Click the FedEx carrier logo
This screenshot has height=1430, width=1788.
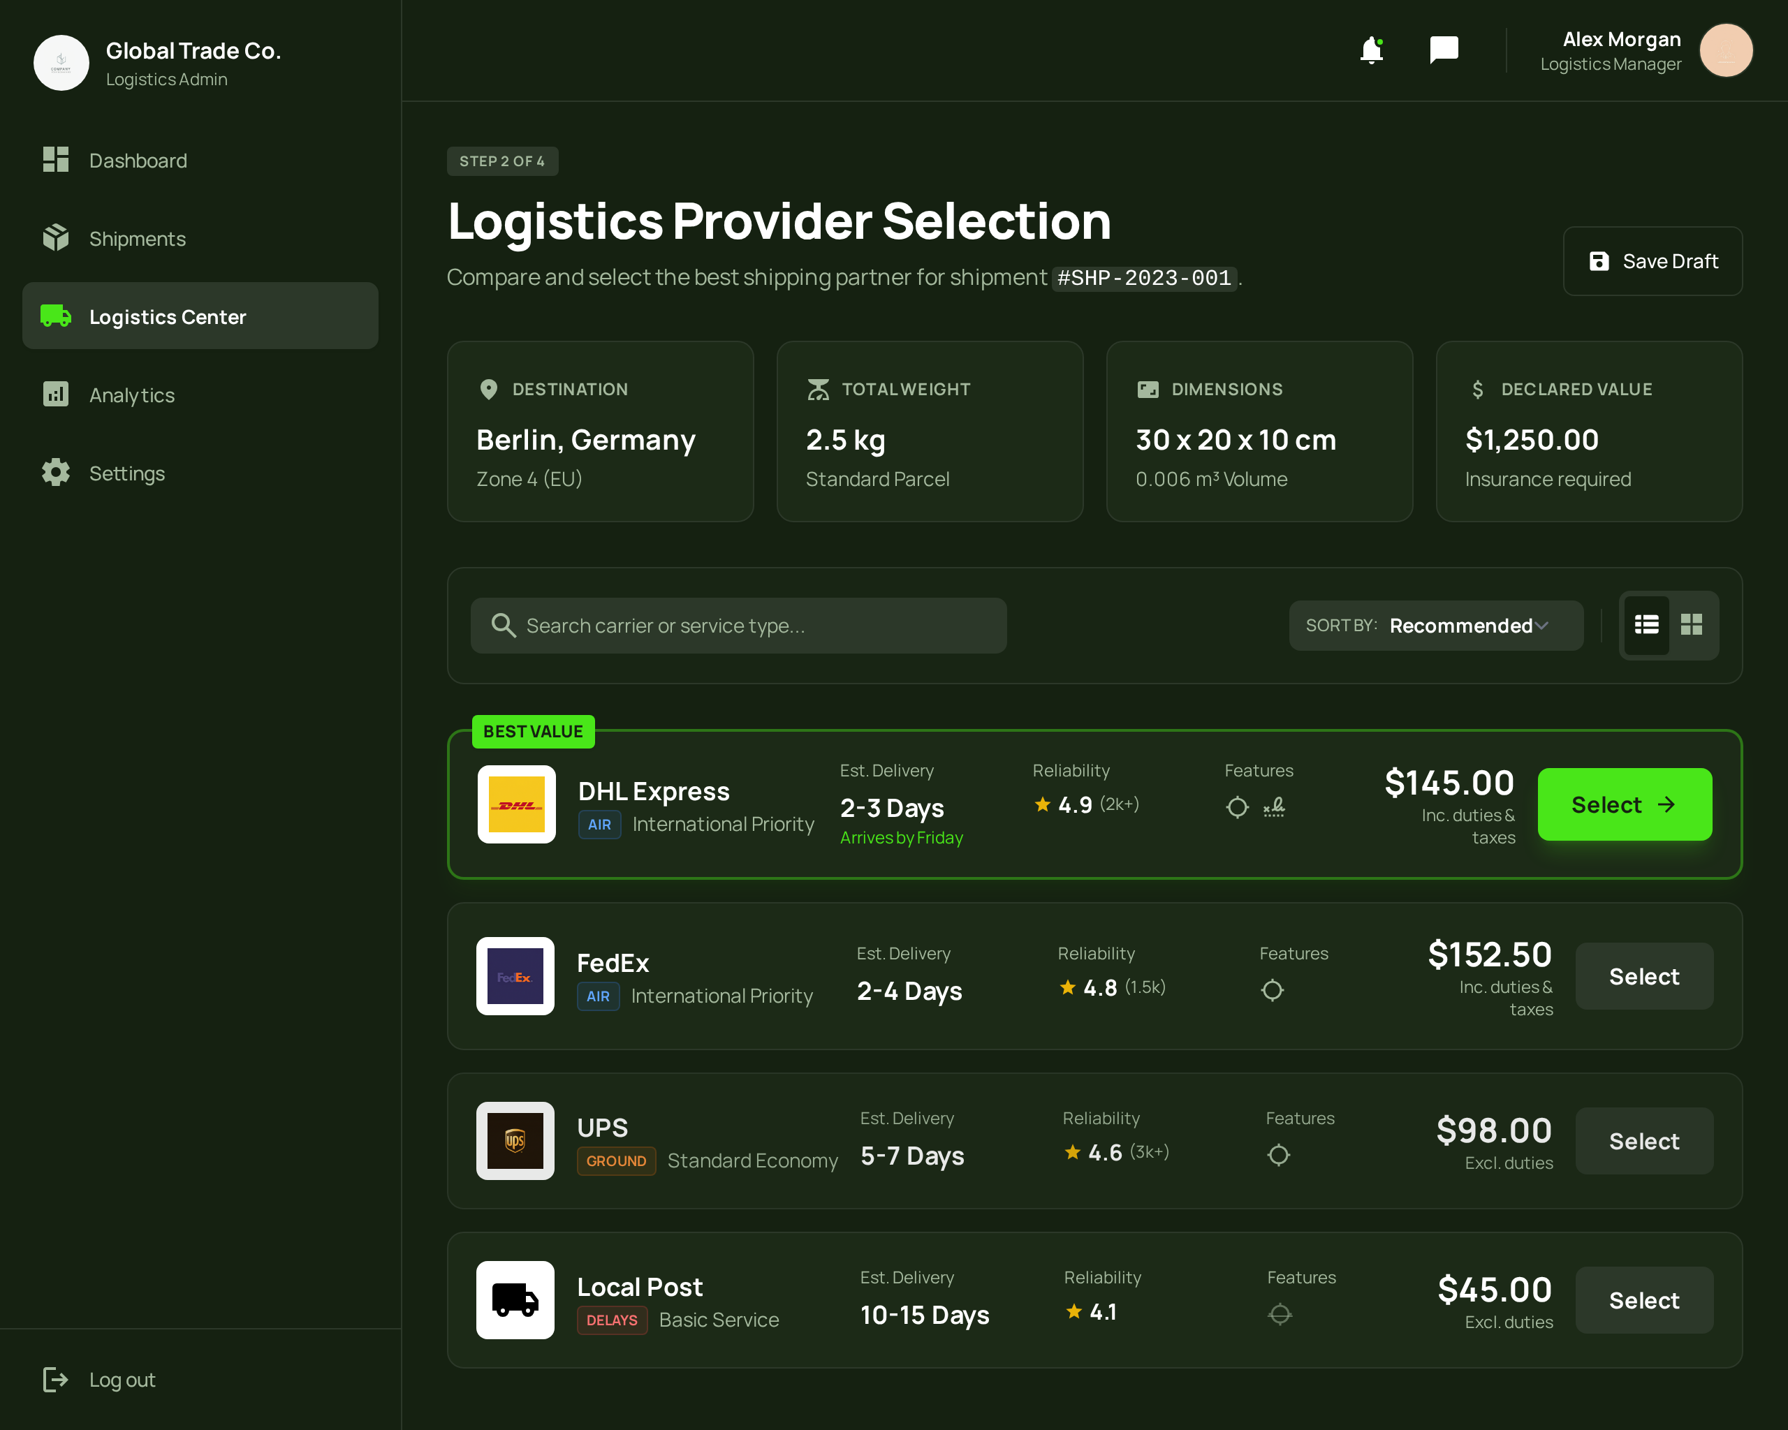coord(515,975)
